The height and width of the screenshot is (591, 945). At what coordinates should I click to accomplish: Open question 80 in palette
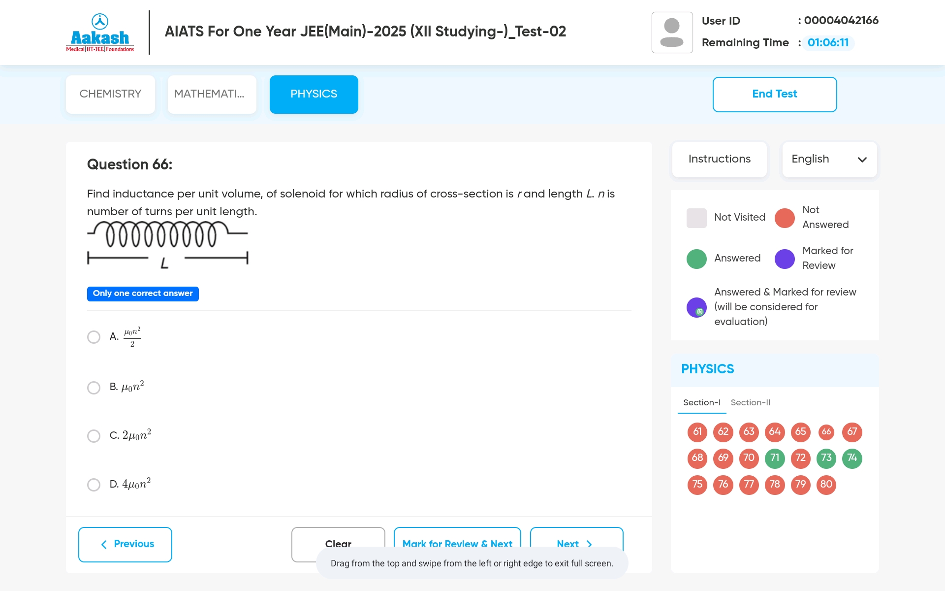pos(826,485)
